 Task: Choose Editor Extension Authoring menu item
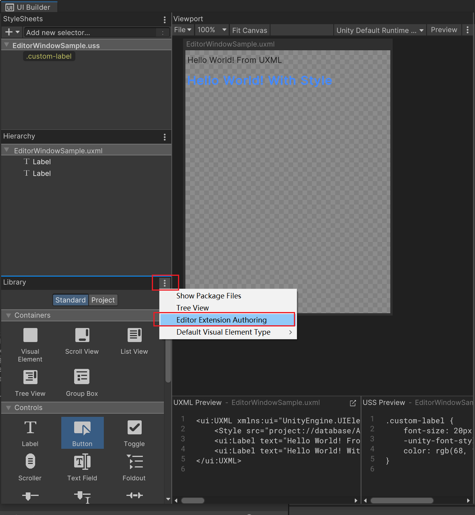[x=222, y=320]
